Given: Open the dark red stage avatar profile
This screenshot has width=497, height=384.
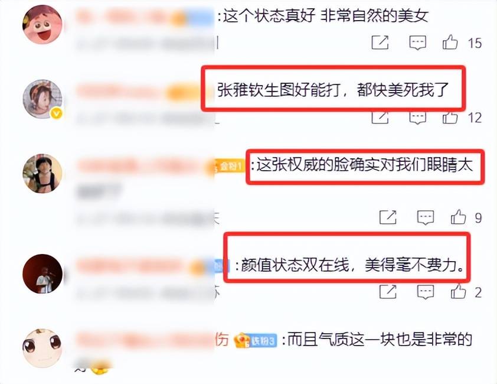Looking at the screenshot, I should tap(42, 274).
